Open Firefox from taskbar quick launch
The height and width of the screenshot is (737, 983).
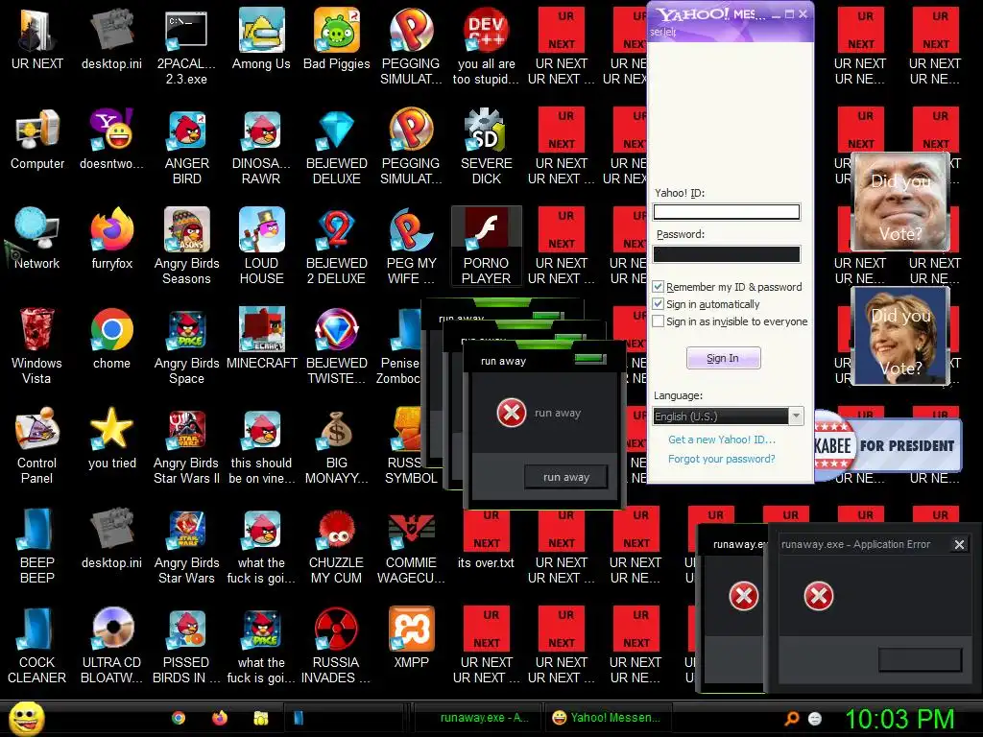[220, 718]
